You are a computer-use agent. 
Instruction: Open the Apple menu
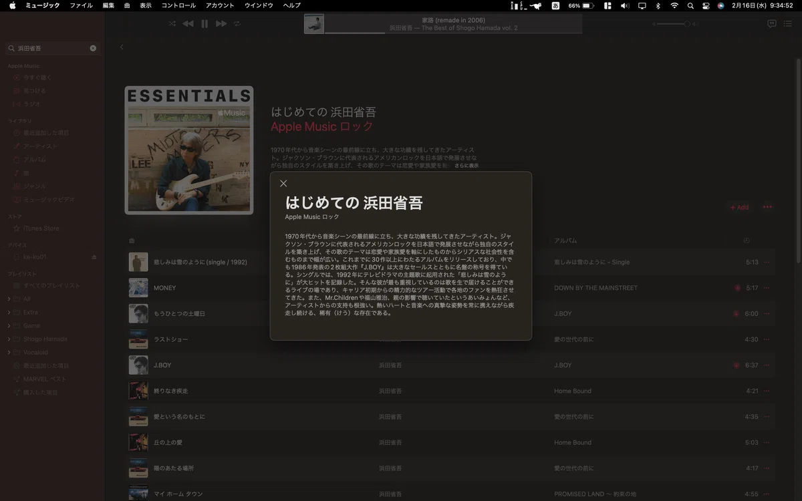12,5
